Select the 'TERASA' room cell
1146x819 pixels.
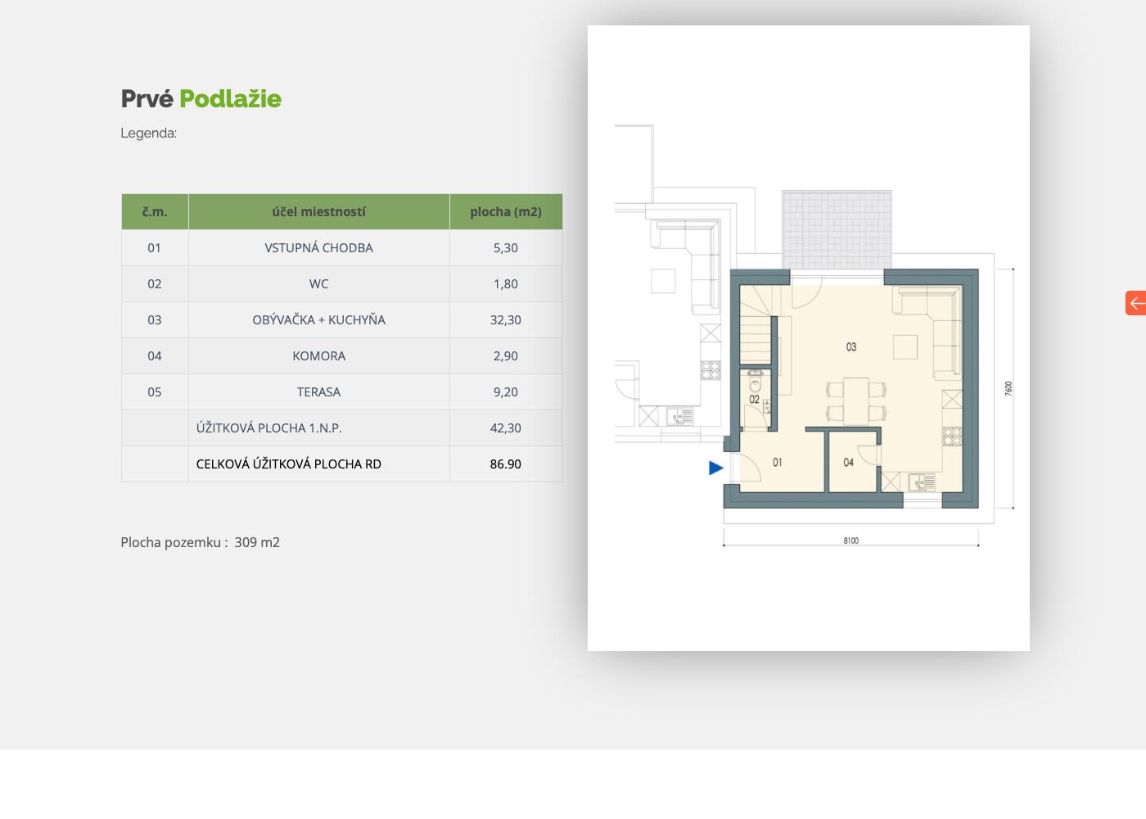click(319, 391)
